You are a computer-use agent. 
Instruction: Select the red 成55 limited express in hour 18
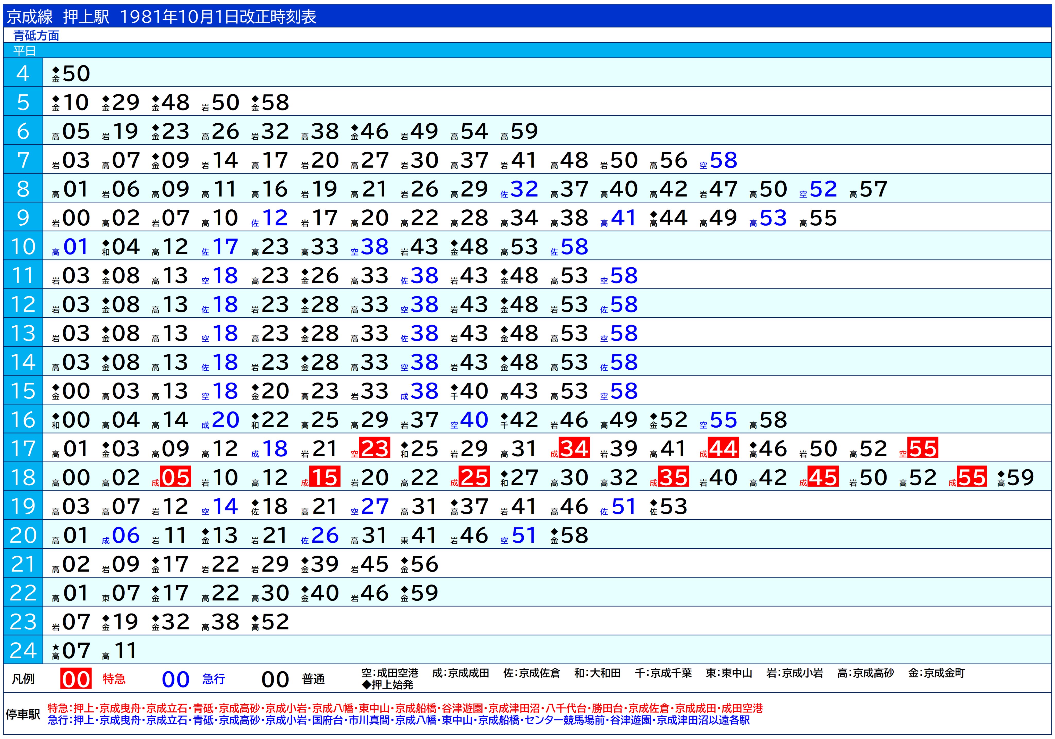tap(968, 477)
